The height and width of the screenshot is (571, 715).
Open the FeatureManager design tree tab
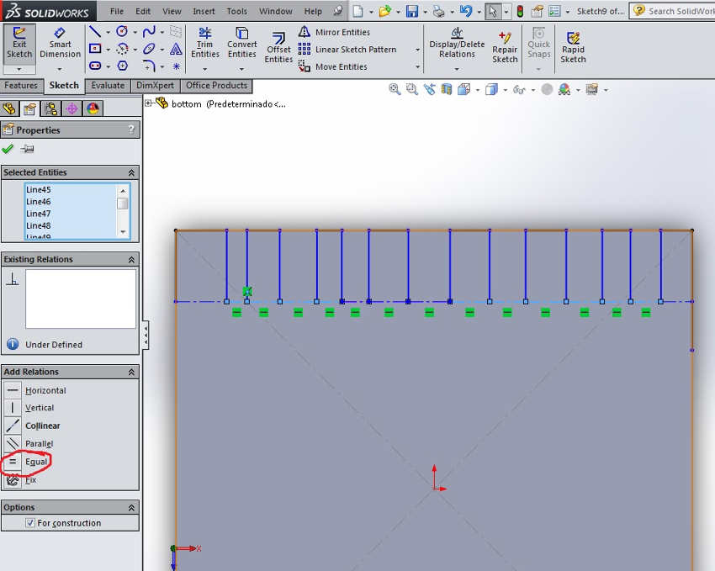tap(9, 108)
